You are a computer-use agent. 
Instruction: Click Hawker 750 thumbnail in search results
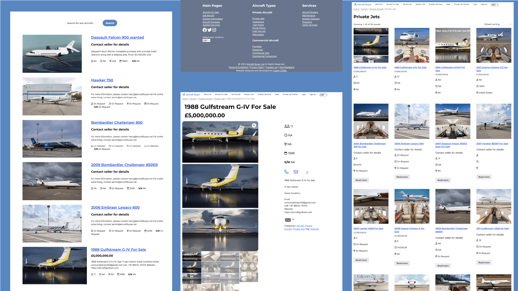click(52, 96)
